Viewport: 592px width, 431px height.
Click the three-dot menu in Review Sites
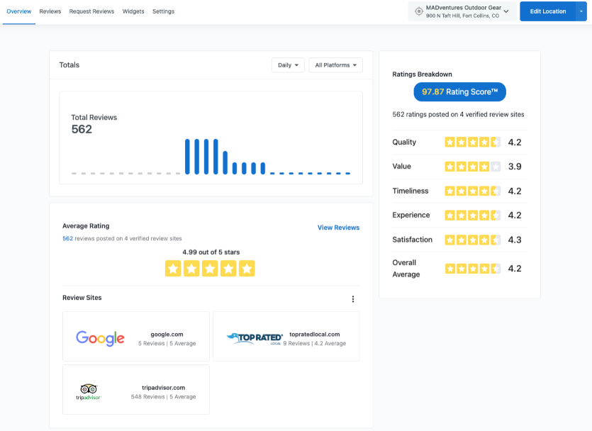(353, 299)
